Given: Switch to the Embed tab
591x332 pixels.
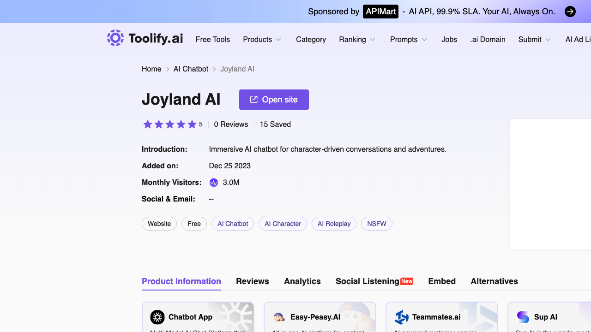Looking at the screenshot, I should click(442, 281).
